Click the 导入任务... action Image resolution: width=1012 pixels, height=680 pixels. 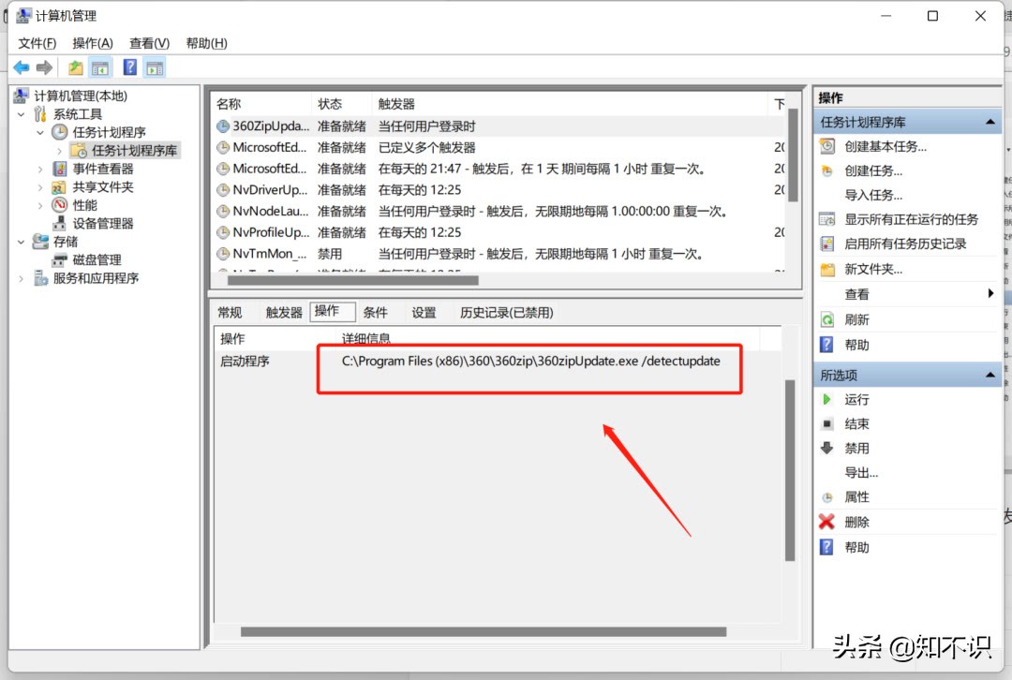pyautogui.click(x=874, y=195)
